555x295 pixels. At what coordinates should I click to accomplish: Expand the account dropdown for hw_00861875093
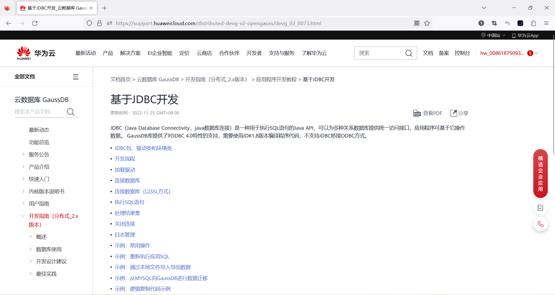(x=536, y=53)
